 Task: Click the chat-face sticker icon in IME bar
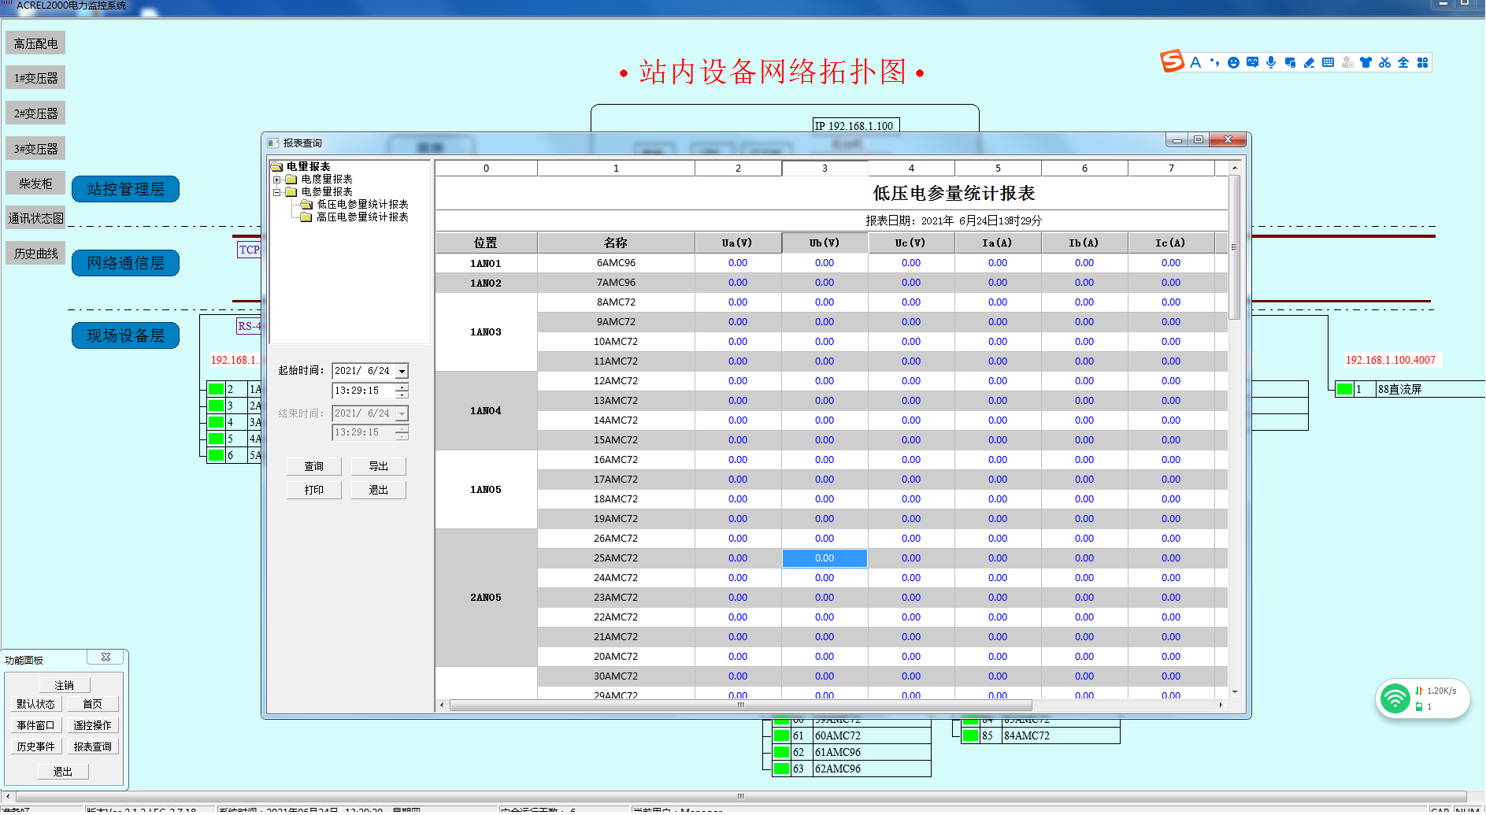coord(1252,62)
